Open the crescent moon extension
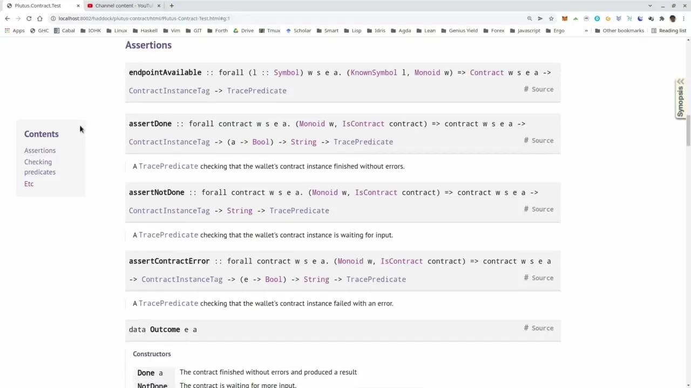Screen dimensions: 691x388 pos(640,18)
